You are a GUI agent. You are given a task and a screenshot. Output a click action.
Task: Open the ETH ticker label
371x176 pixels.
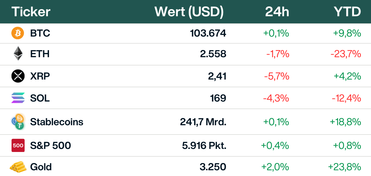coord(40,54)
